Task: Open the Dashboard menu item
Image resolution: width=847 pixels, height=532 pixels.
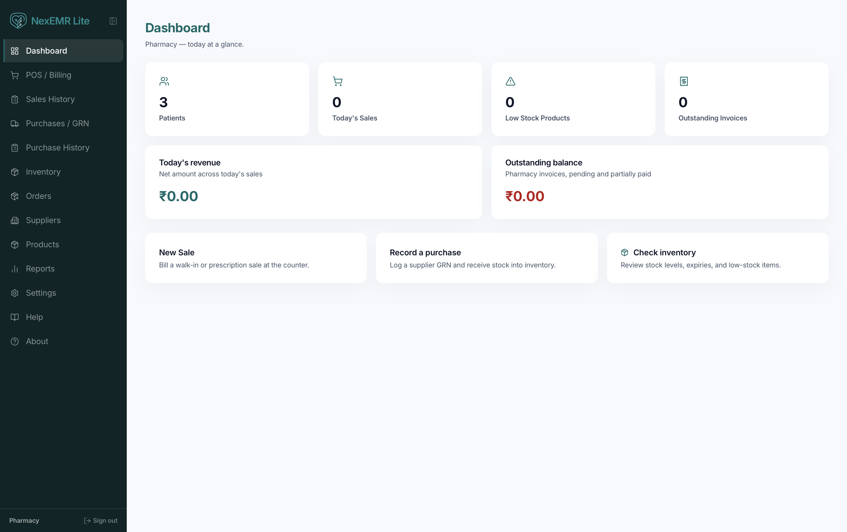Action: (x=63, y=51)
